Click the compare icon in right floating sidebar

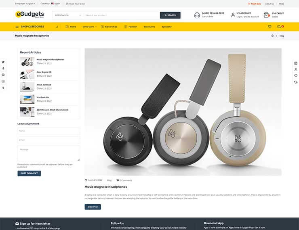point(296,82)
